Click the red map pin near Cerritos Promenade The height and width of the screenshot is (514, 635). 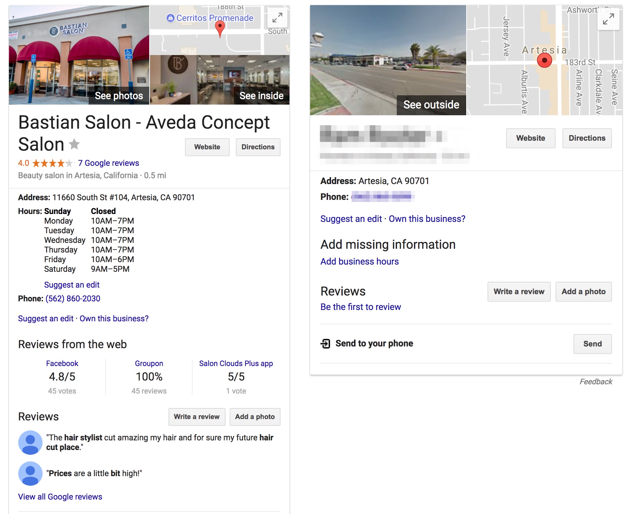[x=220, y=28]
